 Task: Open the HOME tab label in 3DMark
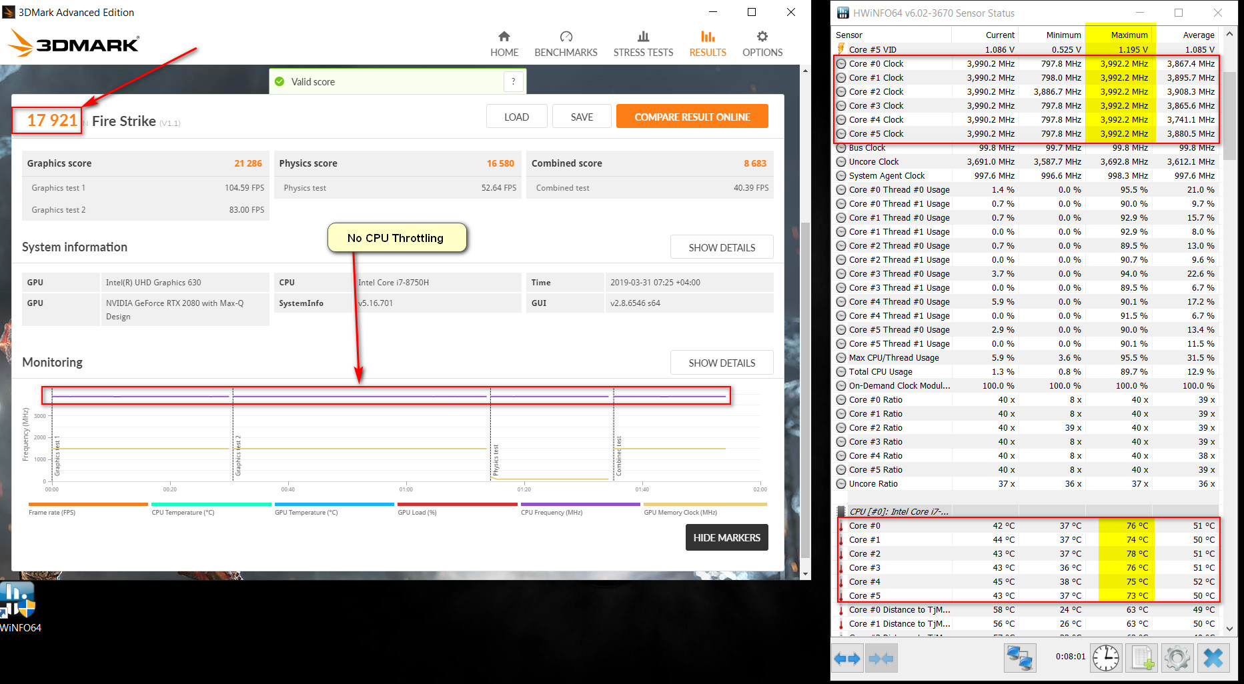click(504, 53)
